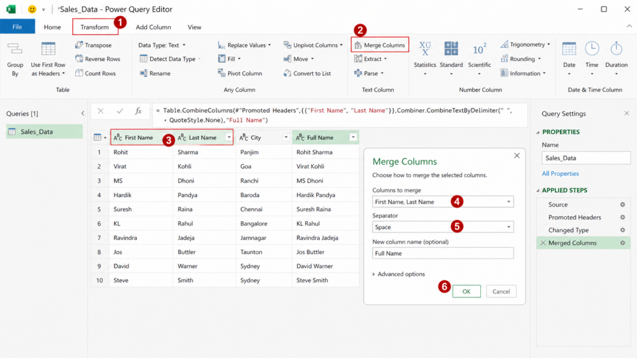Viewport: 637px width, 358px height.
Task: Open the Extract dropdown
Action: (x=371, y=59)
